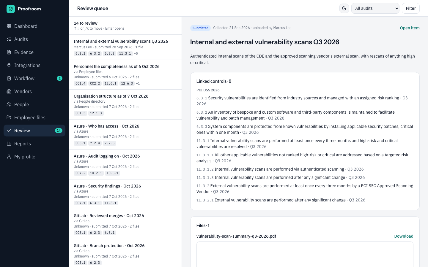Open the My profile page

point(34,157)
